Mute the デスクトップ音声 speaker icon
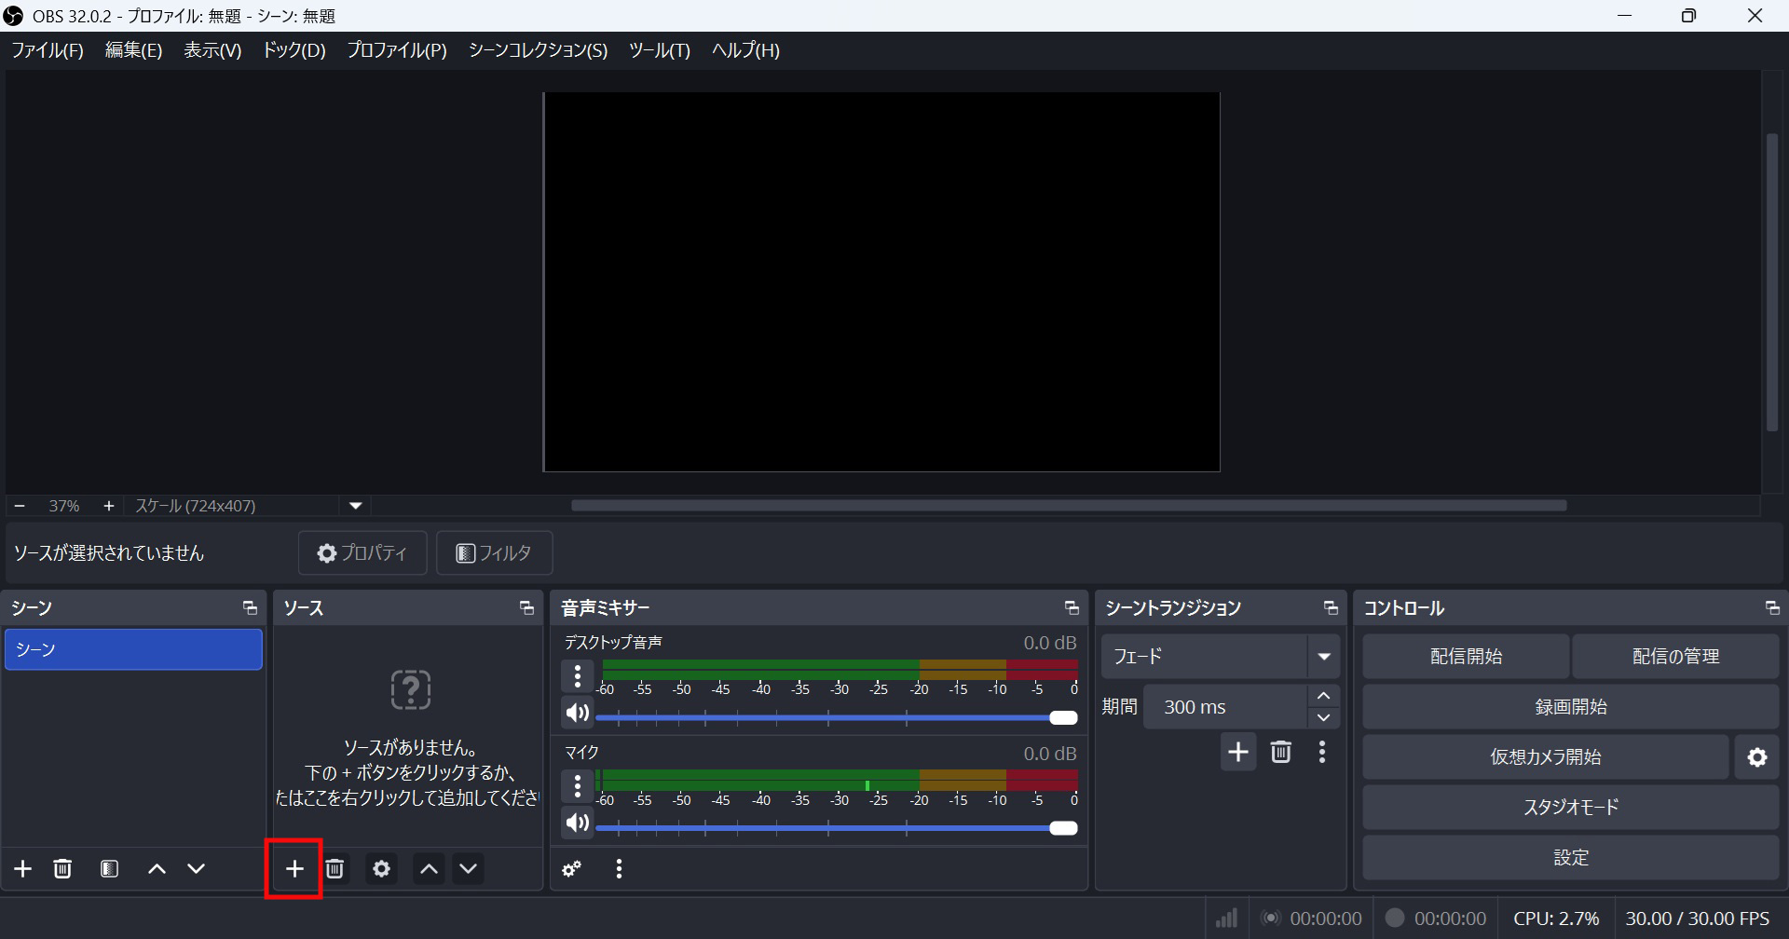1789x939 pixels. click(578, 713)
